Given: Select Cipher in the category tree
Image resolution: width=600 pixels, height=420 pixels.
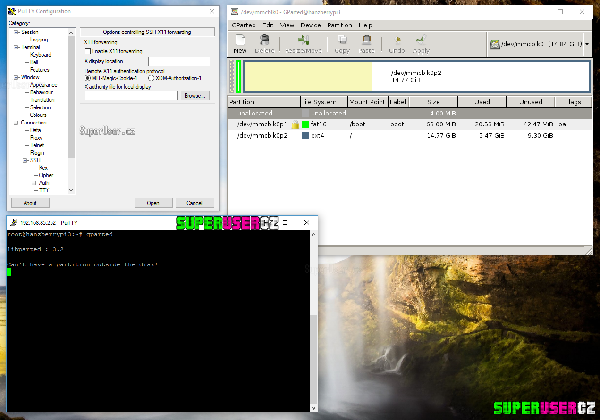Looking at the screenshot, I should 46,175.
